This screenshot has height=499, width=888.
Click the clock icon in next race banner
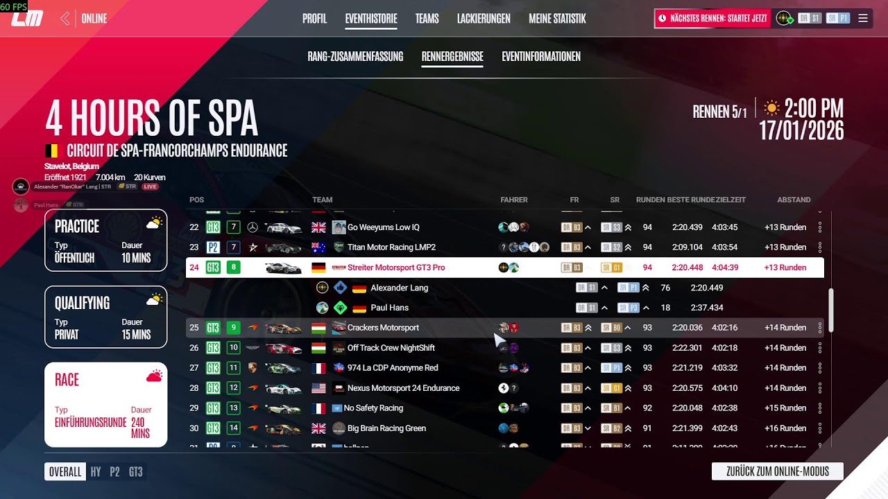(x=663, y=19)
